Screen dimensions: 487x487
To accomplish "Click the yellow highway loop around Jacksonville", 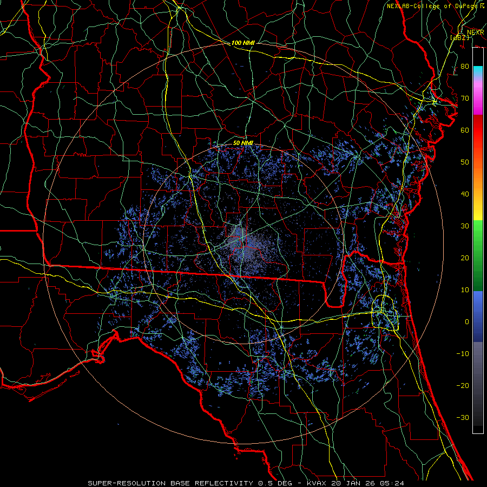I will tap(385, 313).
